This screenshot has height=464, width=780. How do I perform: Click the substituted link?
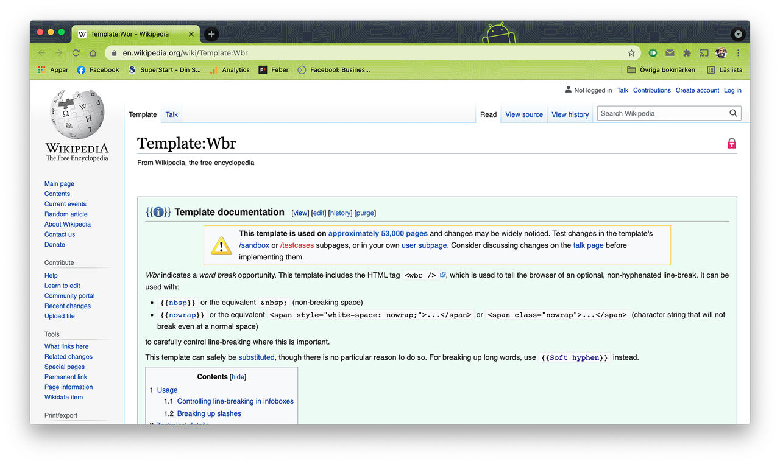click(x=257, y=358)
